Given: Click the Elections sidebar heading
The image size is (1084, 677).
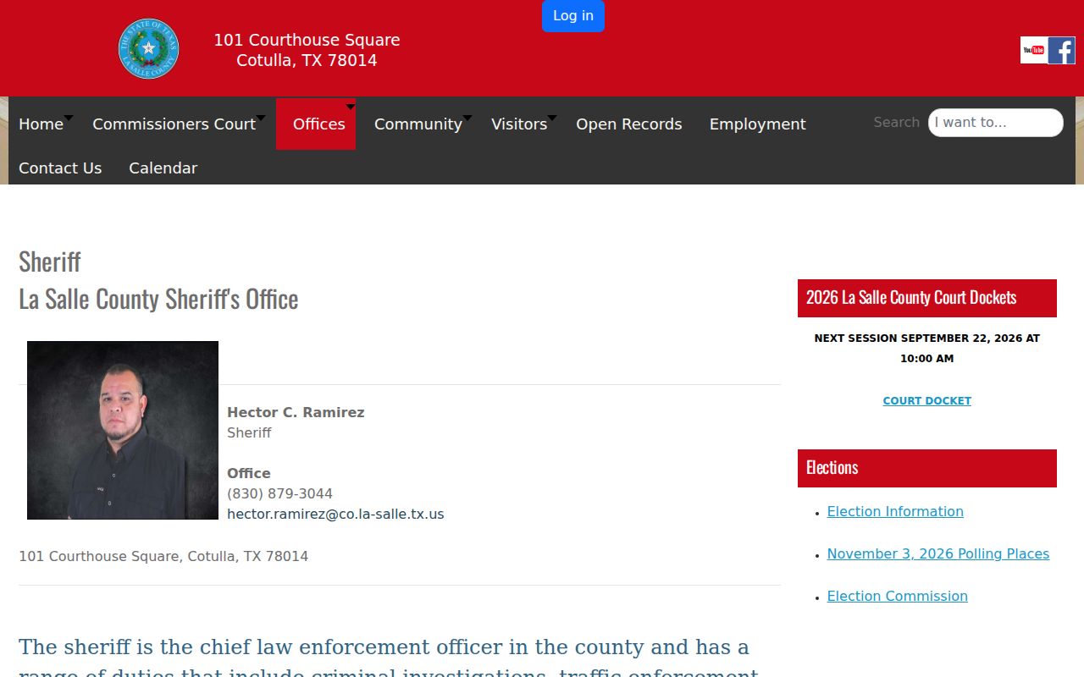Looking at the screenshot, I should 927,468.
